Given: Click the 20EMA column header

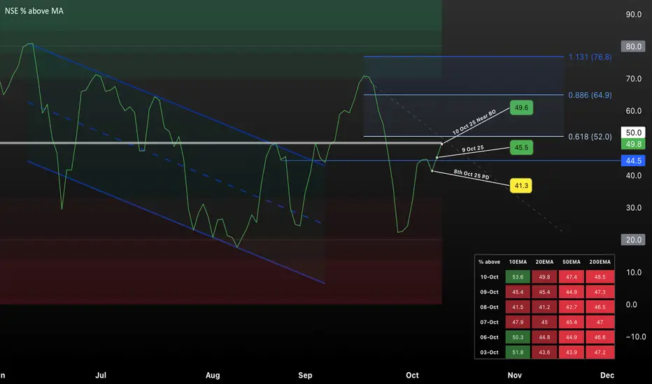Looking at the screenshot, I should coord(544,262).
